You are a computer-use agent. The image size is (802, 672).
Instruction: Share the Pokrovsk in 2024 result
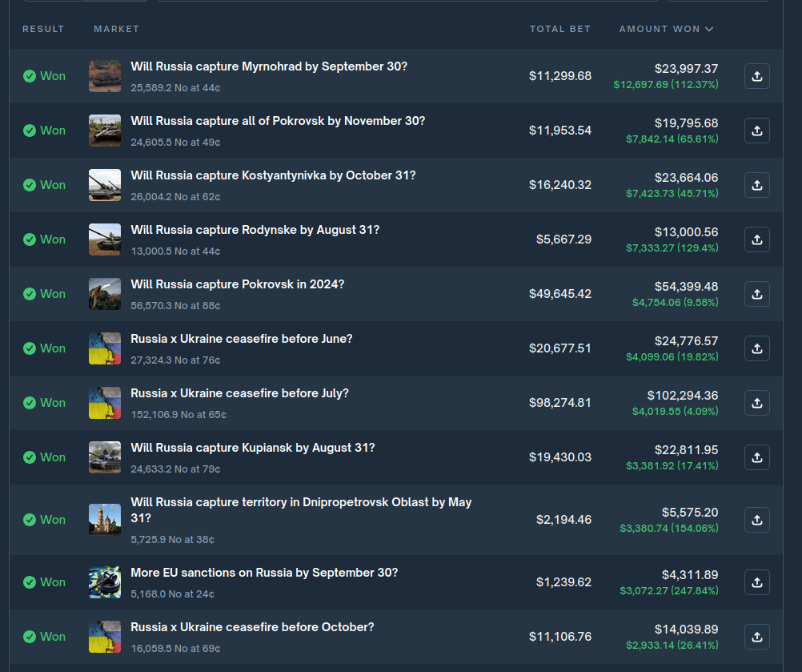[757, 294]
